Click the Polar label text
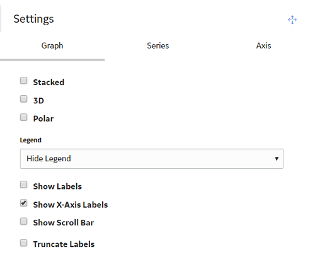This screenshot has height=267, width=315. pyautogui.click(x=43, y=119)
